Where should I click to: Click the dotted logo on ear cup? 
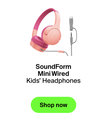pyautogui.click(x=55, y=36)
